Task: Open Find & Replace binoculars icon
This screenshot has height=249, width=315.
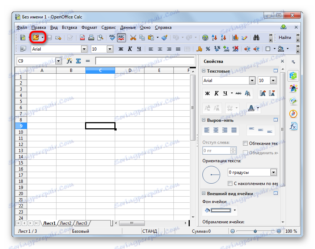Action: (256, 38)
